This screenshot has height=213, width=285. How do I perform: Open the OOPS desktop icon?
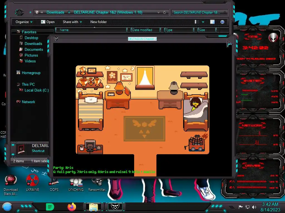pos(54,185)
